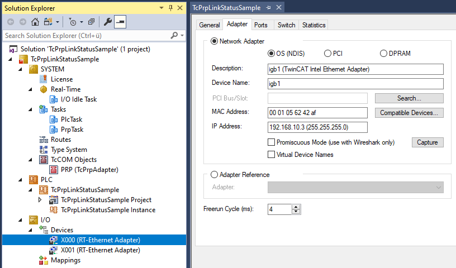Switch to the Adapter tab
Viewport: 456px width, 268px height.
pyautogui.click(x=237, y=24)
